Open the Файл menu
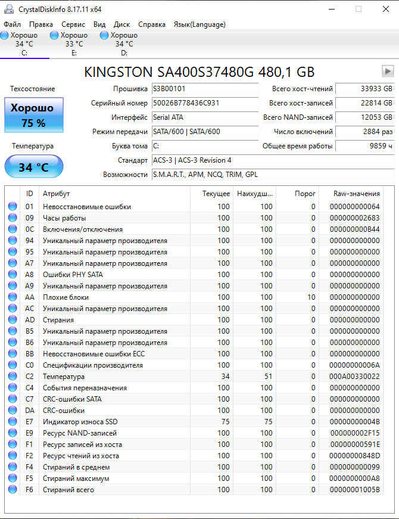Viewport: 399px width, 519px height. tap(12, 24)
